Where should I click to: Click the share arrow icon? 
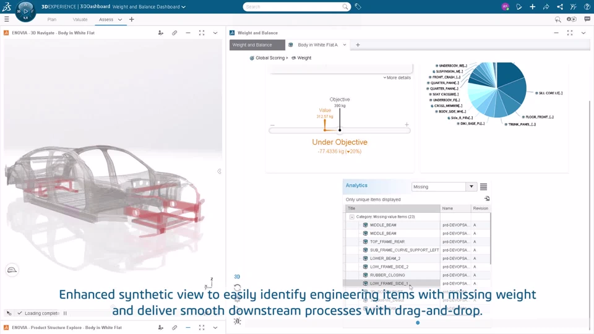[x=546, y=6]
